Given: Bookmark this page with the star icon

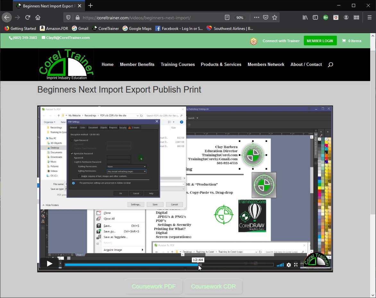Looking at the screenshot, I should [275, 18].
